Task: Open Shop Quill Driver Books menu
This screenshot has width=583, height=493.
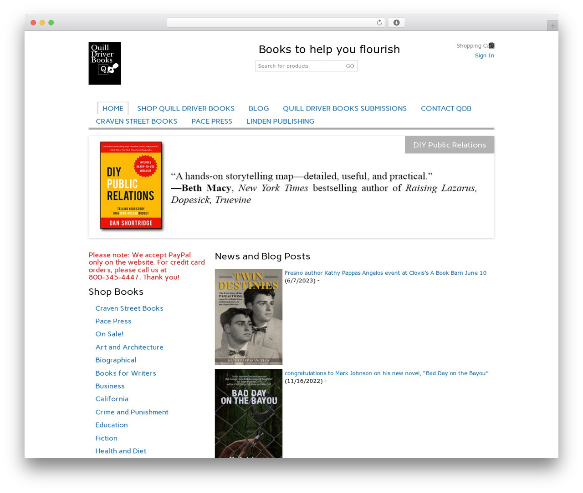Action: (x=186, y=108)
